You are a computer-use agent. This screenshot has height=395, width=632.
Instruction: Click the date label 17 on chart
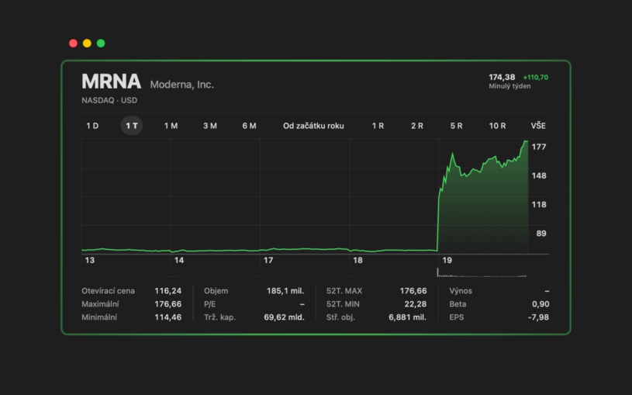tap(268, 261)
